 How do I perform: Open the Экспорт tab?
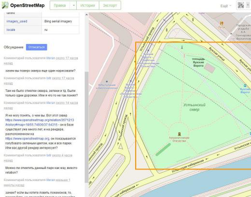point(110,5)
